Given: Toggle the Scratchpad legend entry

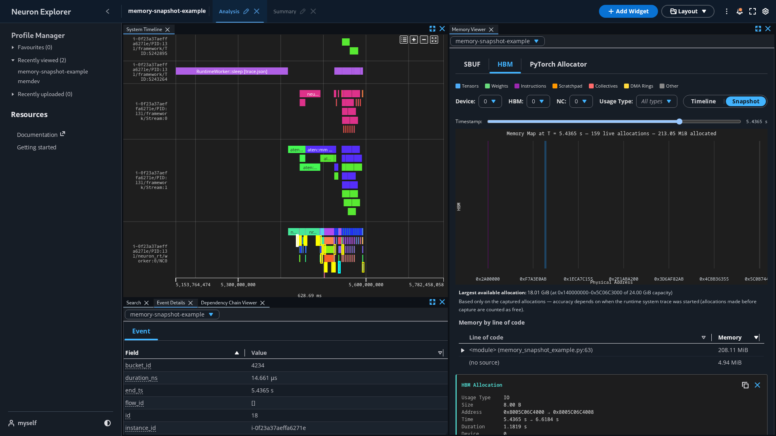Looking at the screenshot, I should tap(567, 86).
